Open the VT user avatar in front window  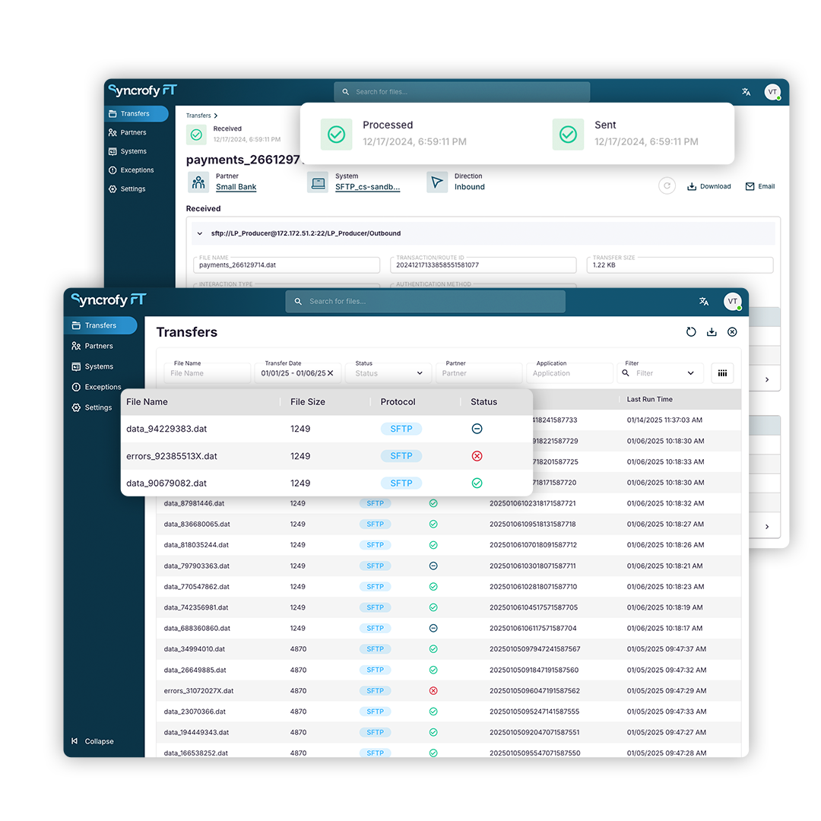pos(733,301)
